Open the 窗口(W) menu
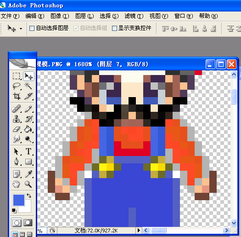 coord(184,16)
